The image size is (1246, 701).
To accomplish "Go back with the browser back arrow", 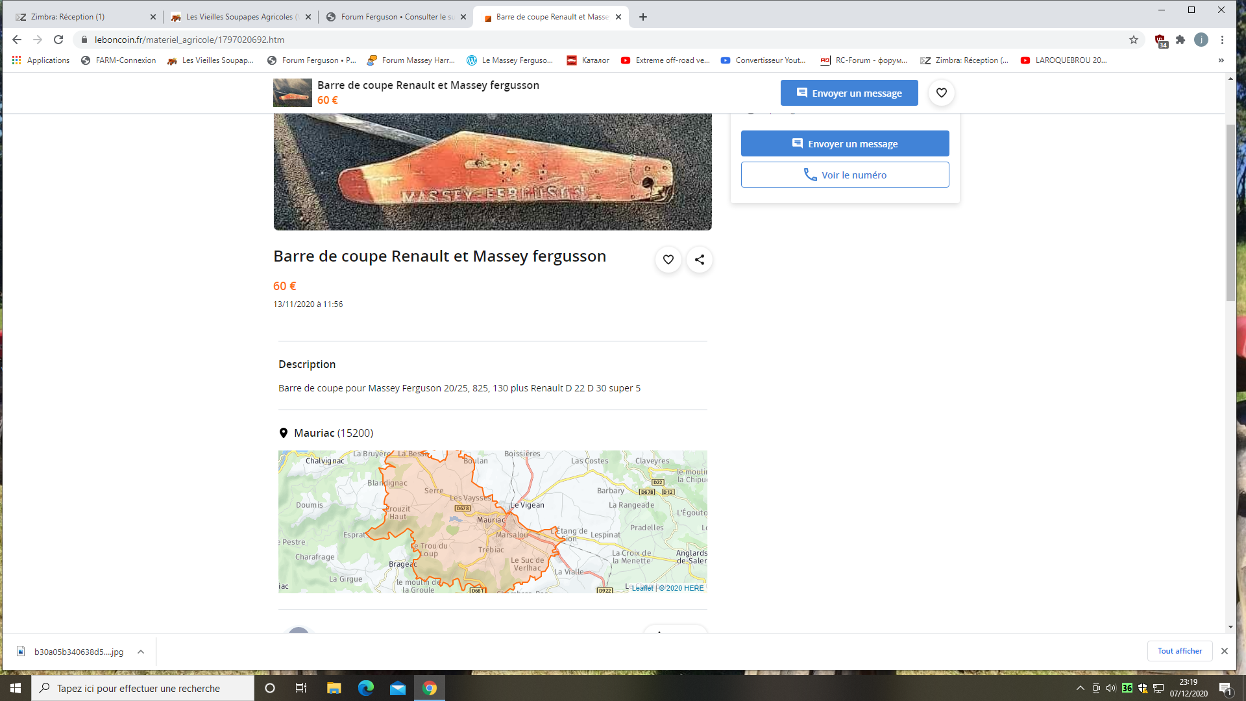I will tap(17, 40).
